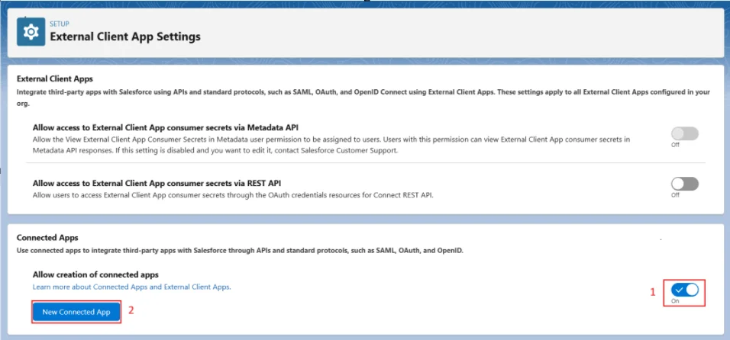Screen dimensions: 730x340
Task: Click the On label under connected apps toggle
Action: (x=675, y=301)
